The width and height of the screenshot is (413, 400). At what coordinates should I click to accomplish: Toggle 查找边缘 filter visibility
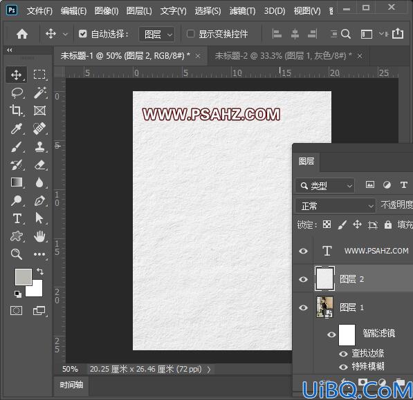(x=343, y=354)
